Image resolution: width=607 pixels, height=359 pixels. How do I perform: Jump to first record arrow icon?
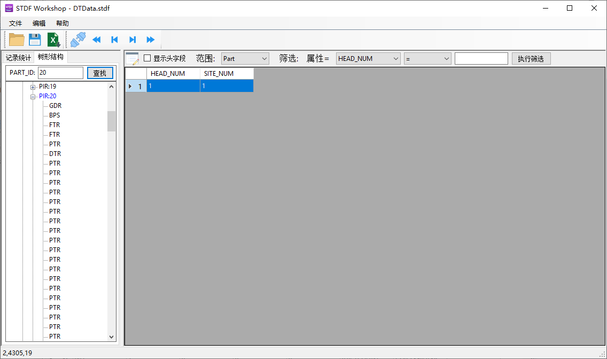114,40
